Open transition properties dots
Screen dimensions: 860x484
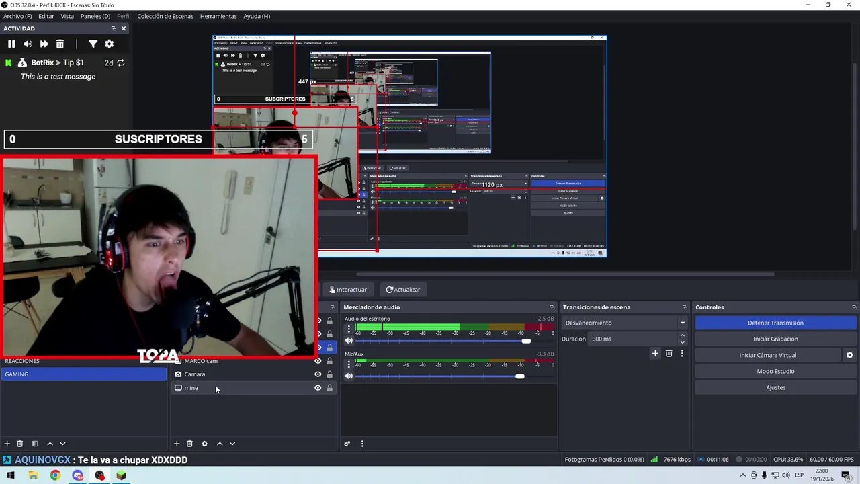(682, 354)
